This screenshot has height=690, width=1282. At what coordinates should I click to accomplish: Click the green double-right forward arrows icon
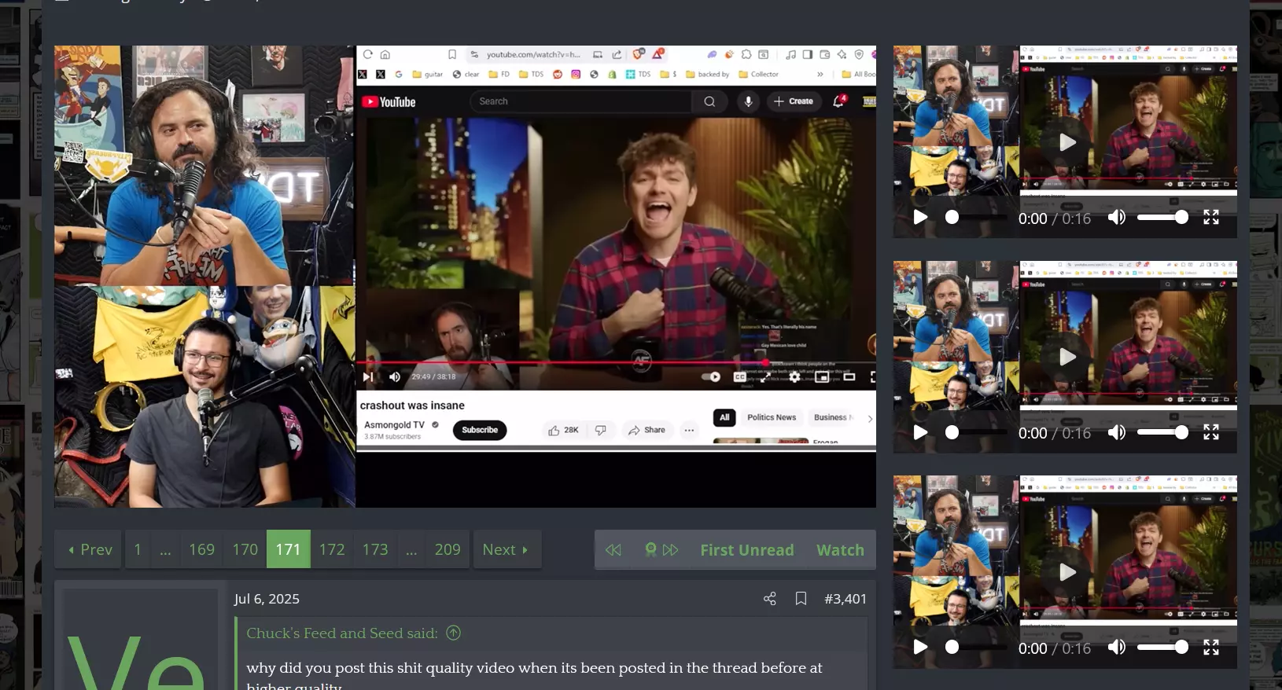tap(670, 550)
